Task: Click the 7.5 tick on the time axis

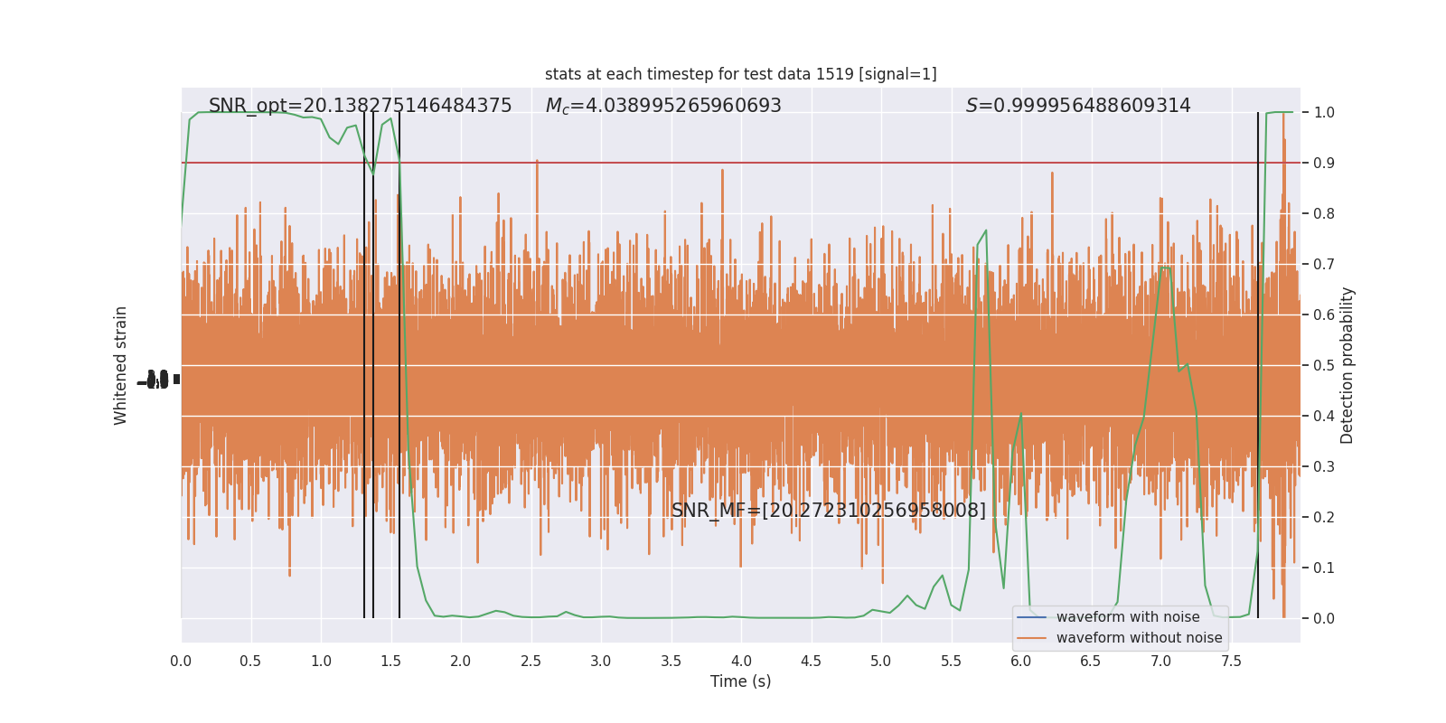Action: [1231, 662]
